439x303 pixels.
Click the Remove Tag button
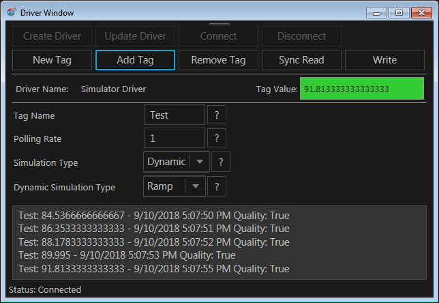tap(218, 60)
